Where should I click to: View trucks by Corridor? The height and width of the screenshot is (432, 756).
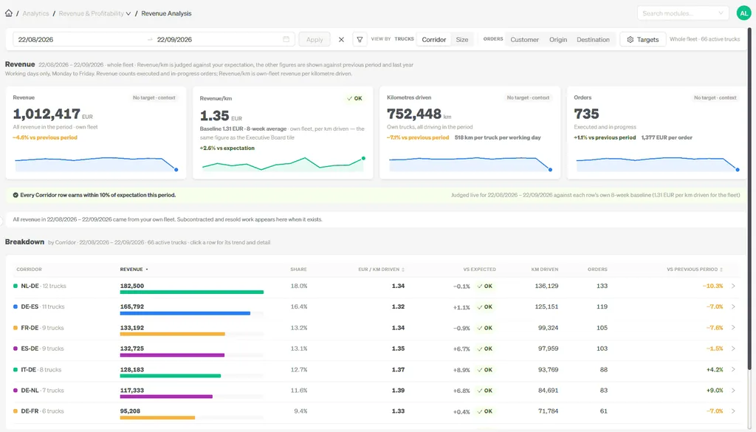coord(434,40)
